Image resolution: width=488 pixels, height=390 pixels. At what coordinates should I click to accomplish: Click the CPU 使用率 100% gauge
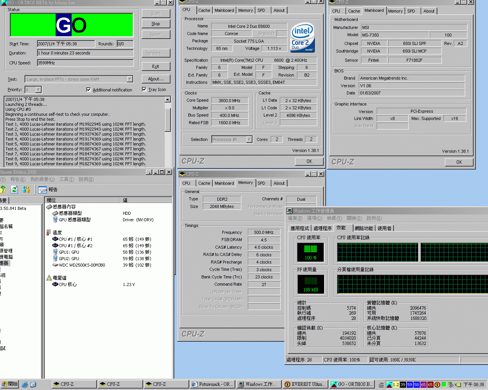(x=311, y=252)
